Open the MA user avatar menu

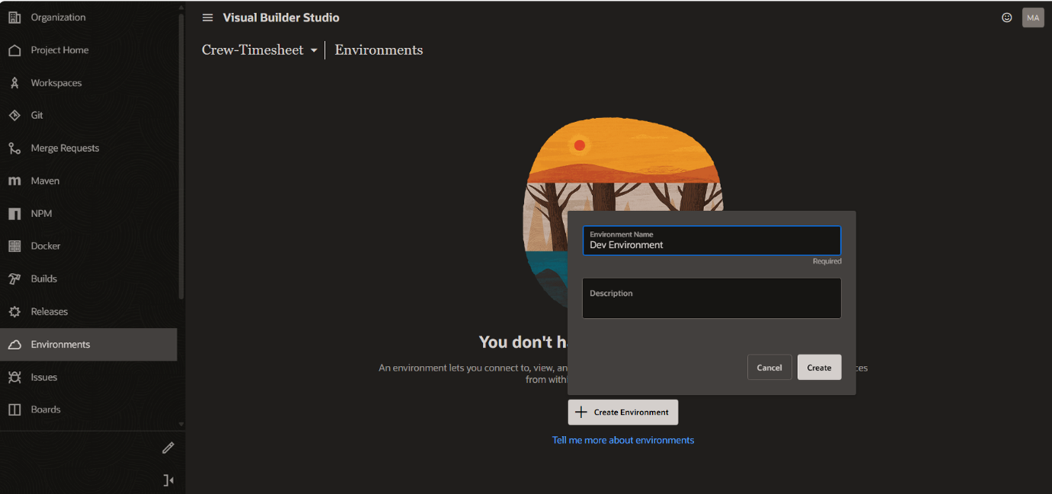pyautogui.click(x=1033, y=18)
